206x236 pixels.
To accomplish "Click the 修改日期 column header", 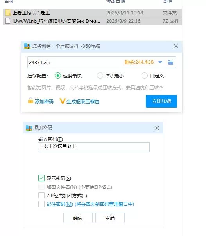I will pyautogui.click(x=115, y=2).
